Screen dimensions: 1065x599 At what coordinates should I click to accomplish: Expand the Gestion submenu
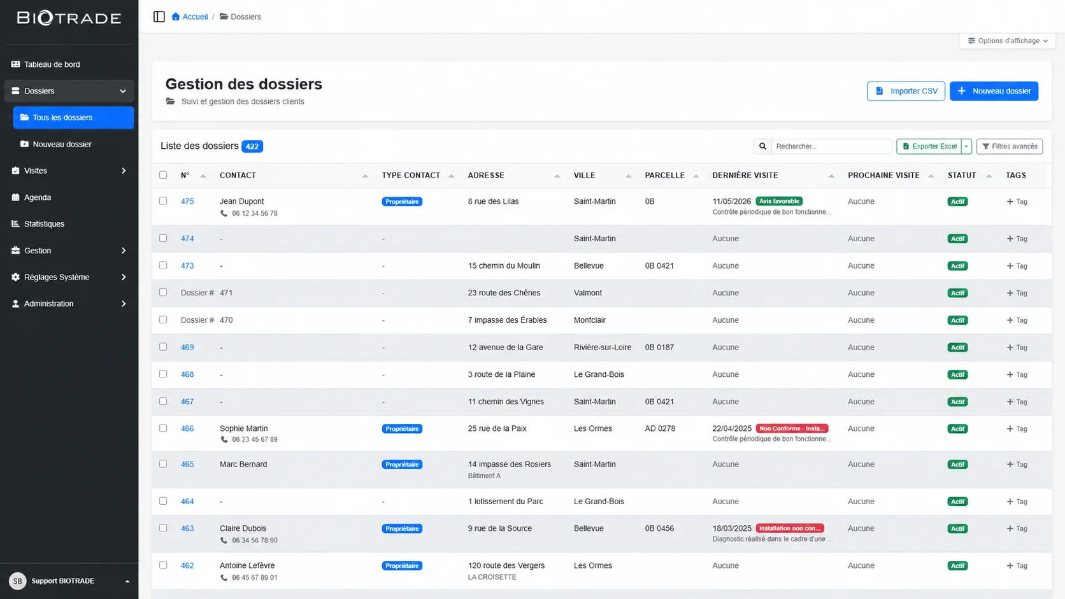pyautogui.click(x=124, y=251)
